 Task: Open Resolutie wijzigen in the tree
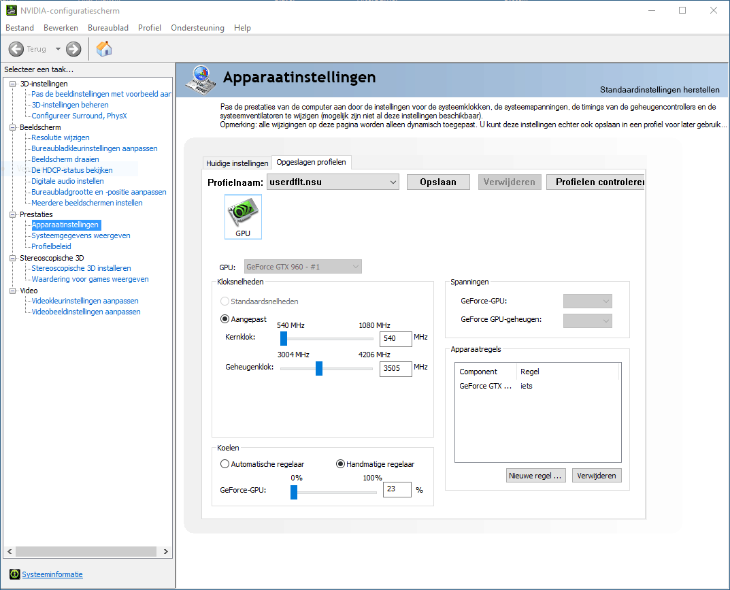pyautogui.click(x=61, y=137)
